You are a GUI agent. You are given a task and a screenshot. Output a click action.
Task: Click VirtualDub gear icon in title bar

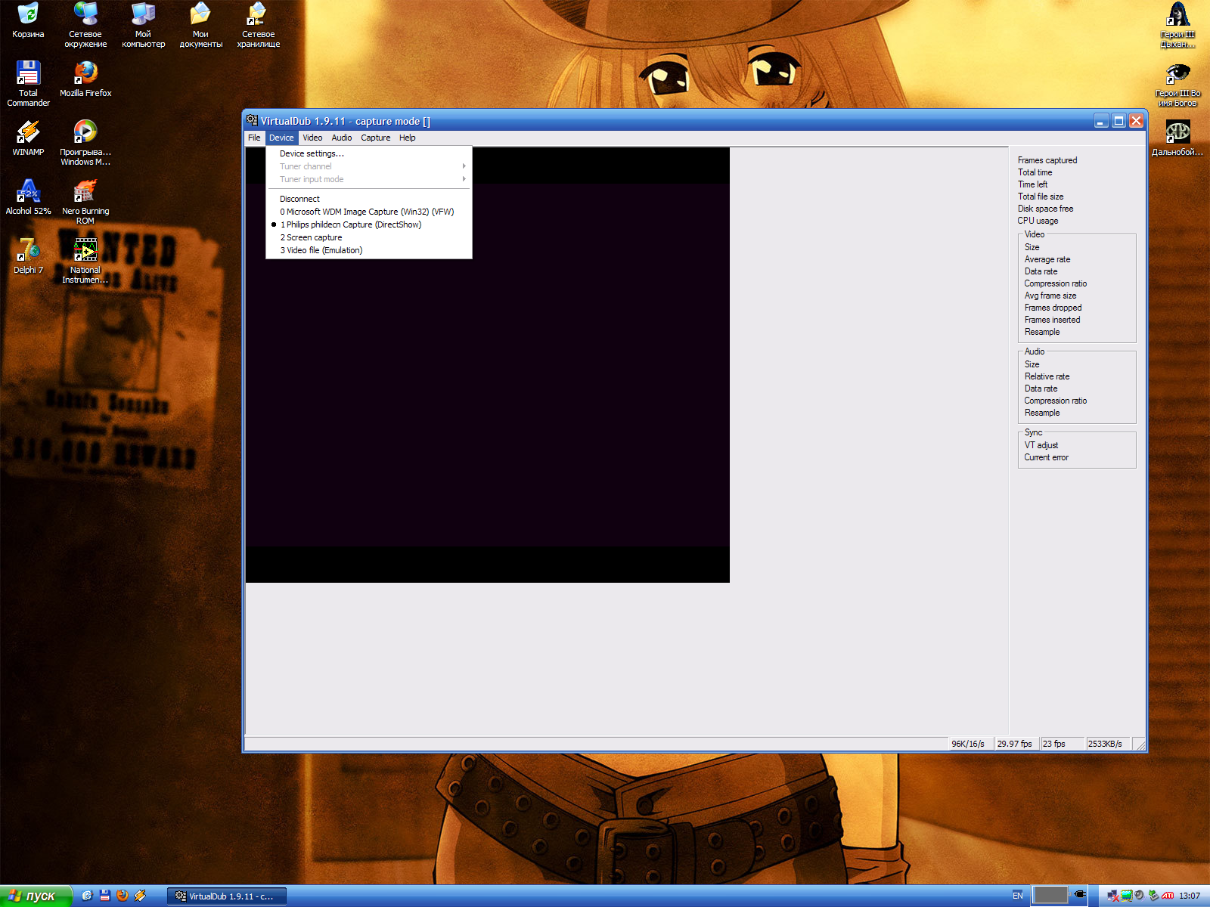pos(252,121)
